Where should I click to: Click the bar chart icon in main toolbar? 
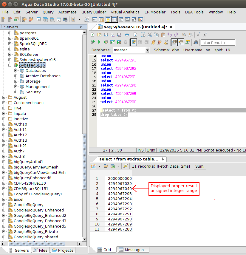140,19
